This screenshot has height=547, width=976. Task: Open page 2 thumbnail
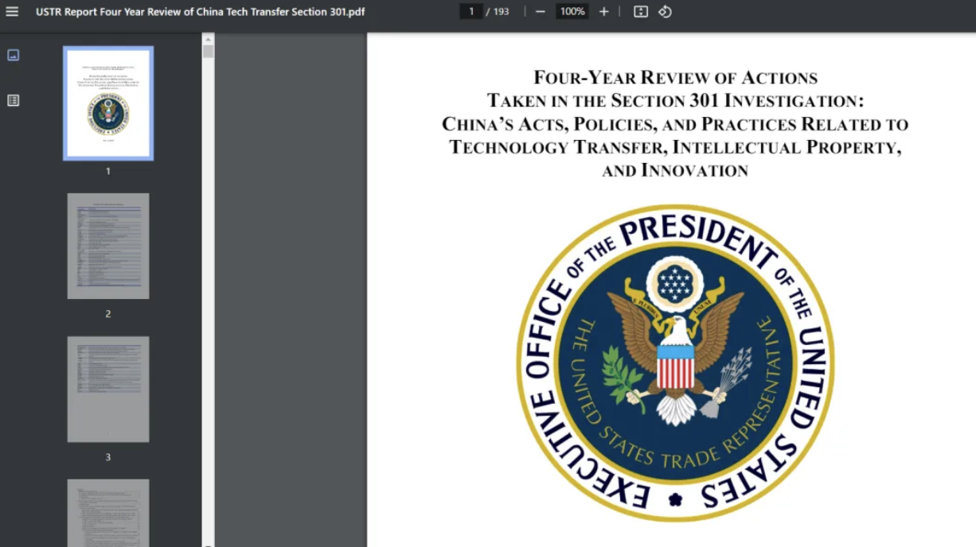coord(108,246)
